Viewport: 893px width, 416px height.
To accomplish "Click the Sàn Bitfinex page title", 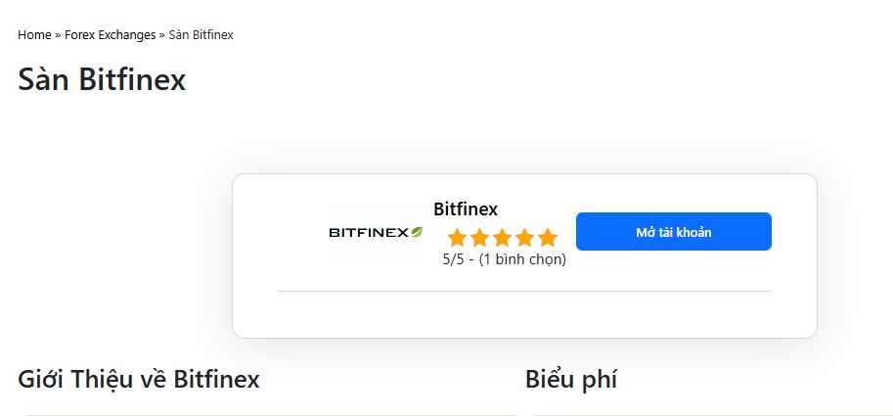I will coord(102,79).
